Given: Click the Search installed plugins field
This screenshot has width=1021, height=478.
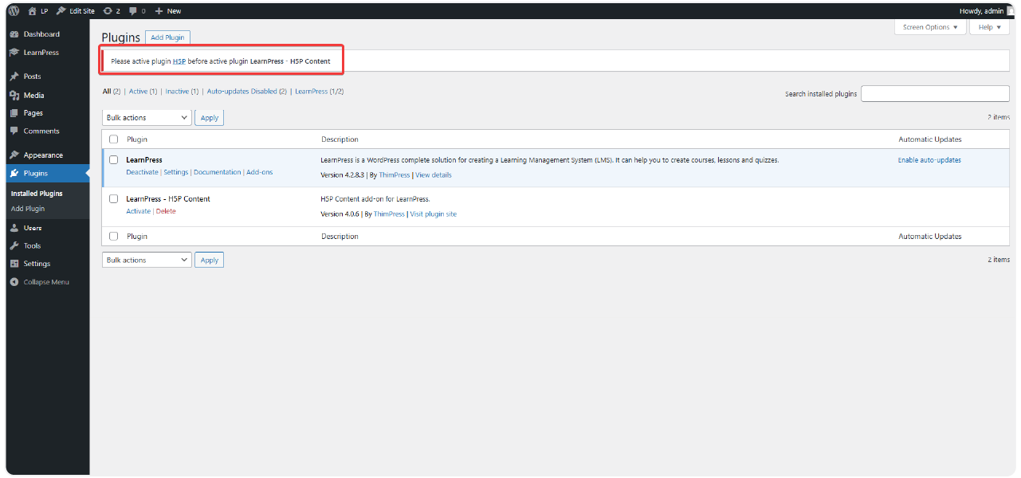Looking at the screenshot, I should point(935,94).
